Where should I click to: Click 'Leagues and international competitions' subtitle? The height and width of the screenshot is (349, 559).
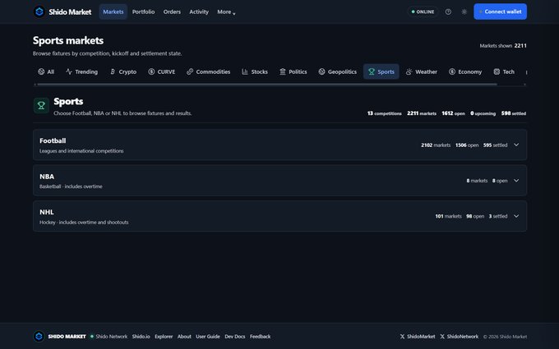coord(81,151)
